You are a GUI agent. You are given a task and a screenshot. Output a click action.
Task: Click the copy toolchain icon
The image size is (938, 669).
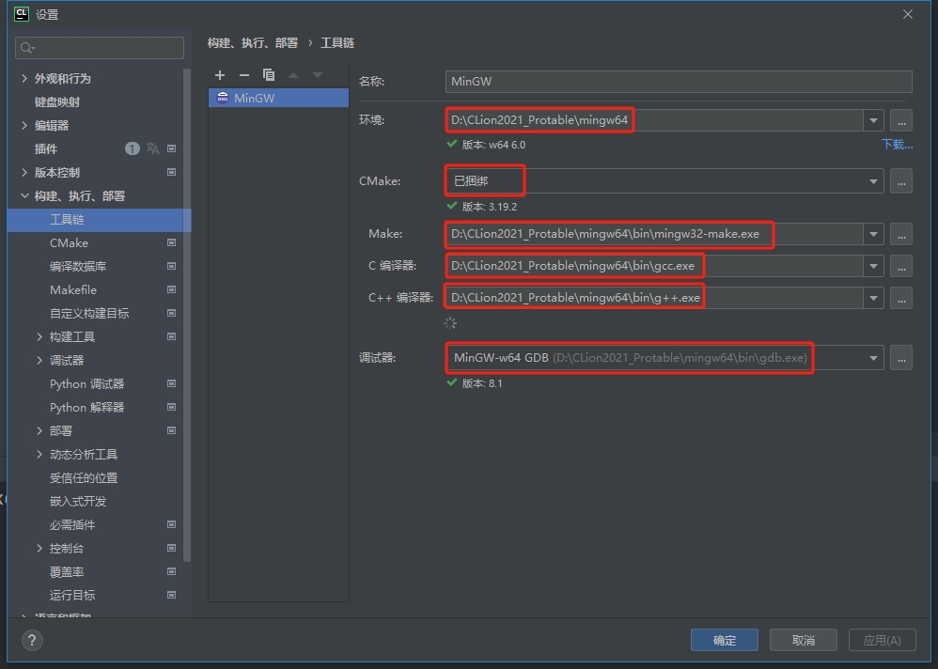point(269,75)
